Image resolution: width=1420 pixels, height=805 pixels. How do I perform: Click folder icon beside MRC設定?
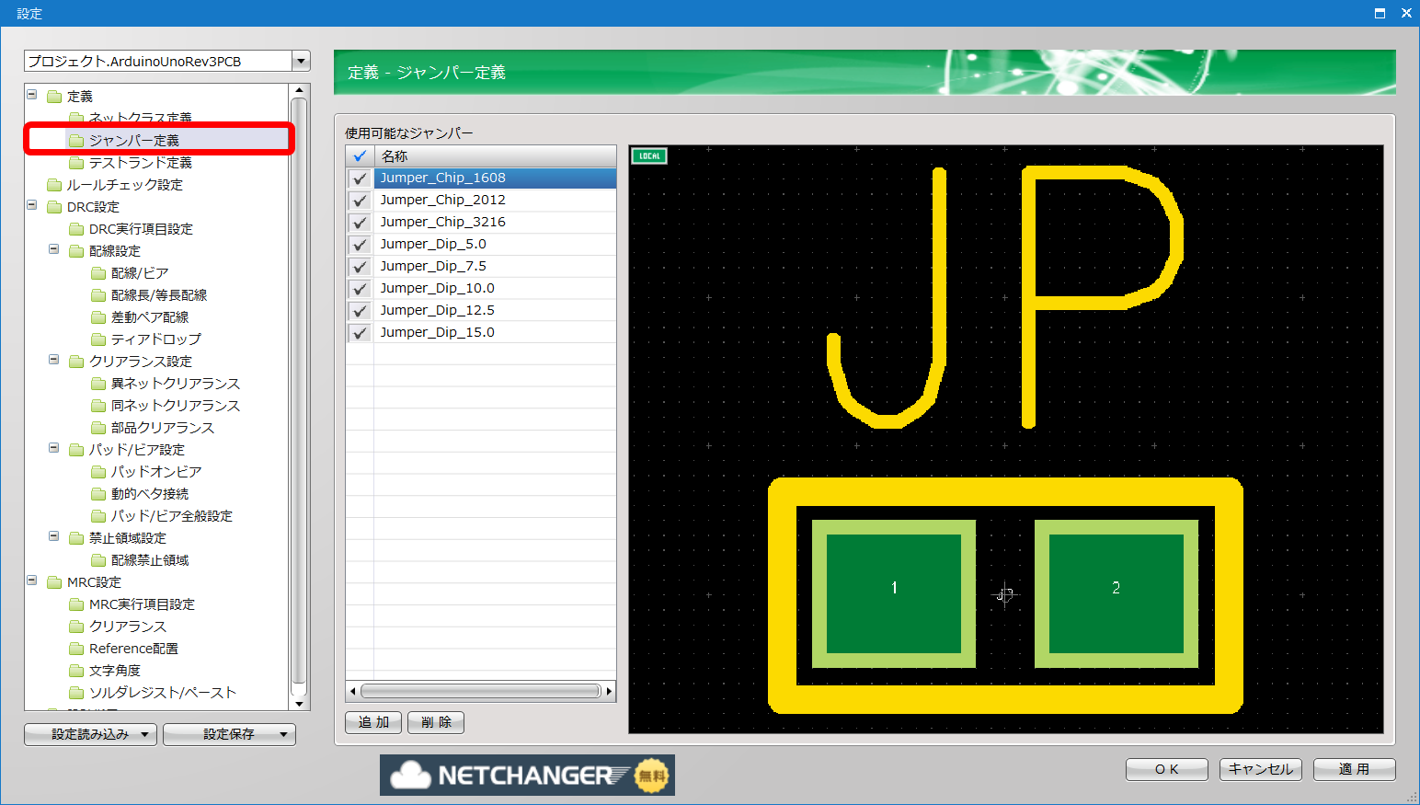tap(54, 582)
